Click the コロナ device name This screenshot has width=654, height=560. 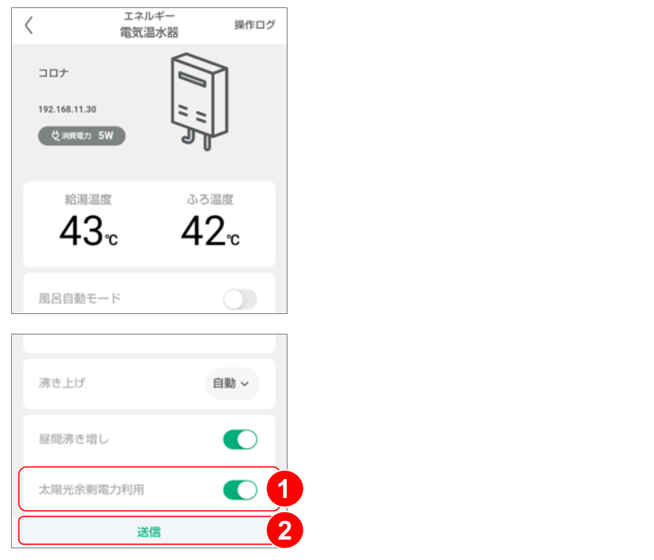pyautogui.click(x=54, y=74)
